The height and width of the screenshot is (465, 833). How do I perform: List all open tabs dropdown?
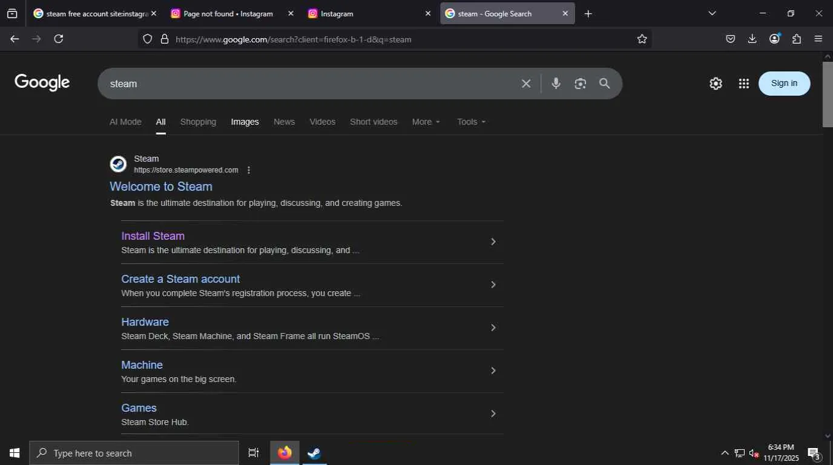712,13
